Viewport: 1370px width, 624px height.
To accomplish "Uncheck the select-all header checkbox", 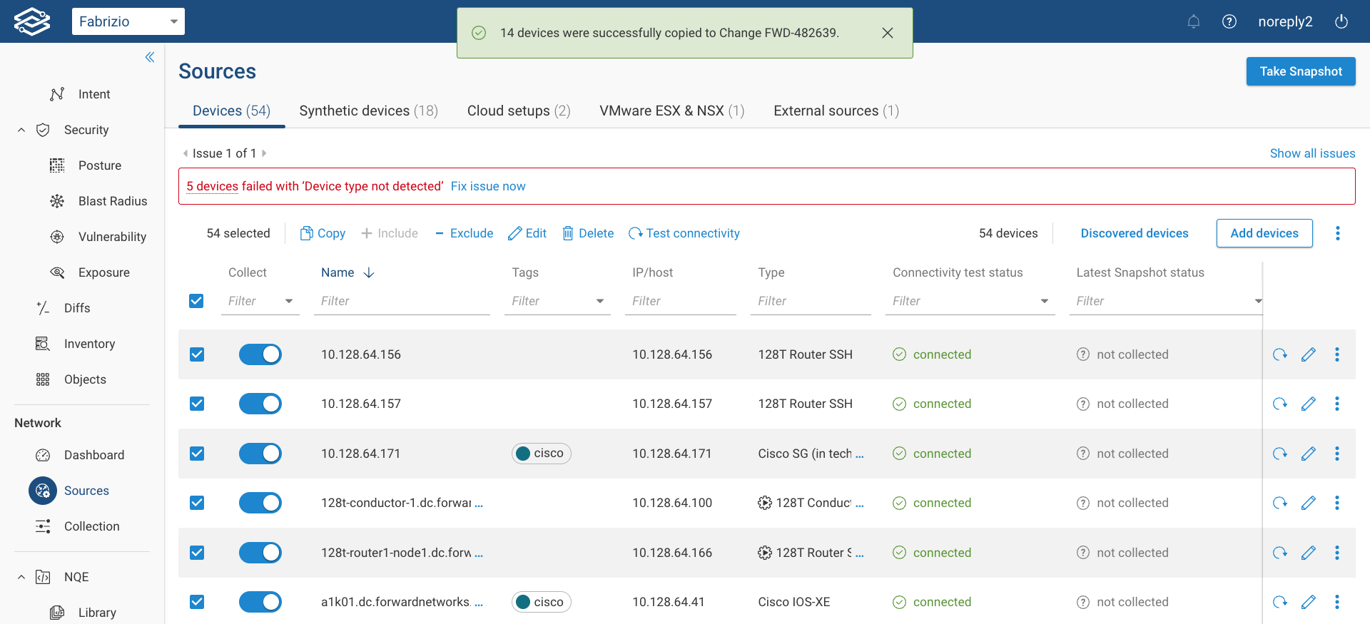I will 196,301.
